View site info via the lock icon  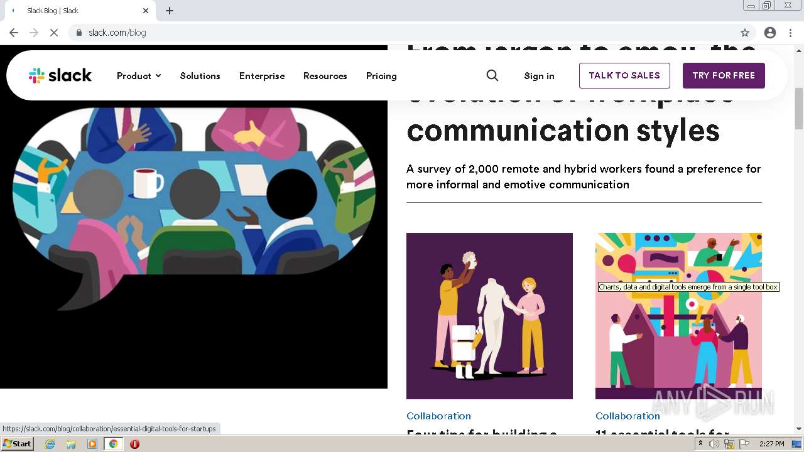[79, 33]
